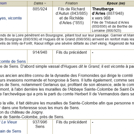The image size is (134, 134).
Task: Open the 'Le Vieux' blue link
Action: pyautogui.click(x=9, y=122)
